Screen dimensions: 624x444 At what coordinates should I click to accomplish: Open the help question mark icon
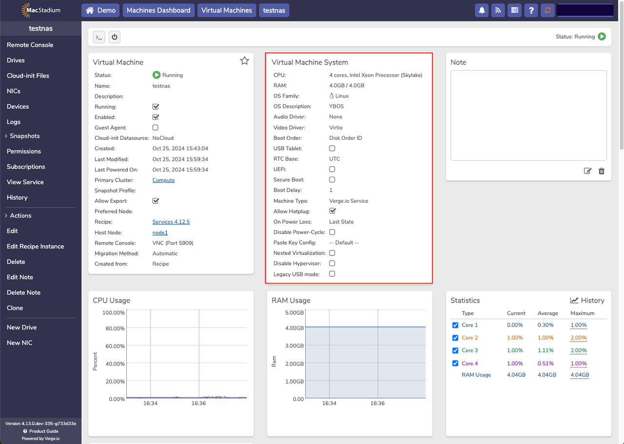coord(531,10)
